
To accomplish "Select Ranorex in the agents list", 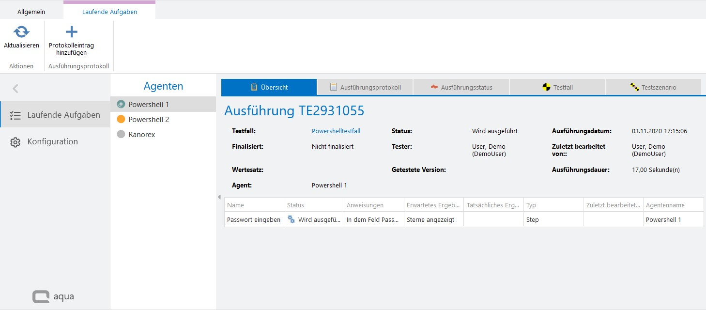I will 141,134.
